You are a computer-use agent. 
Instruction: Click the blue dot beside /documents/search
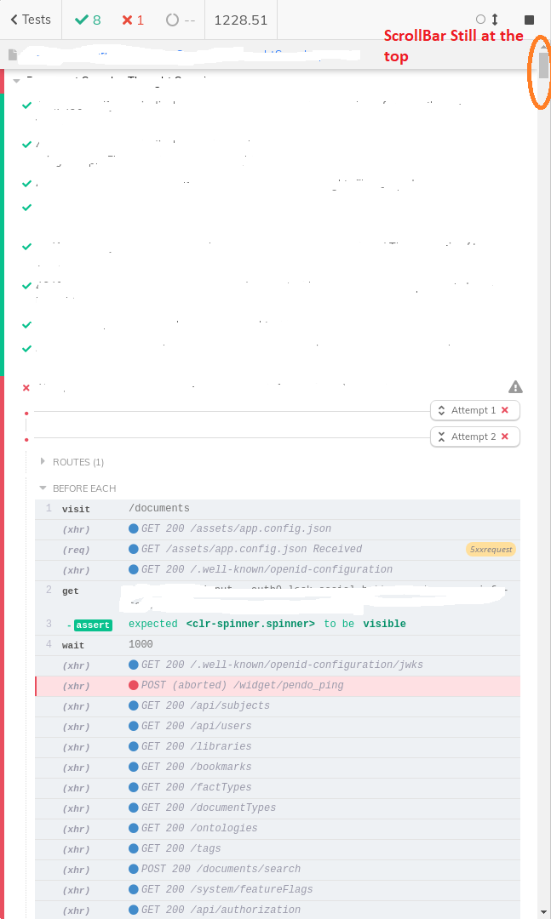coord(133,869)
